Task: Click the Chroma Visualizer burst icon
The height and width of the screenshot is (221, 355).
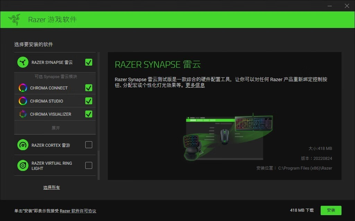Action: point(23,114)
